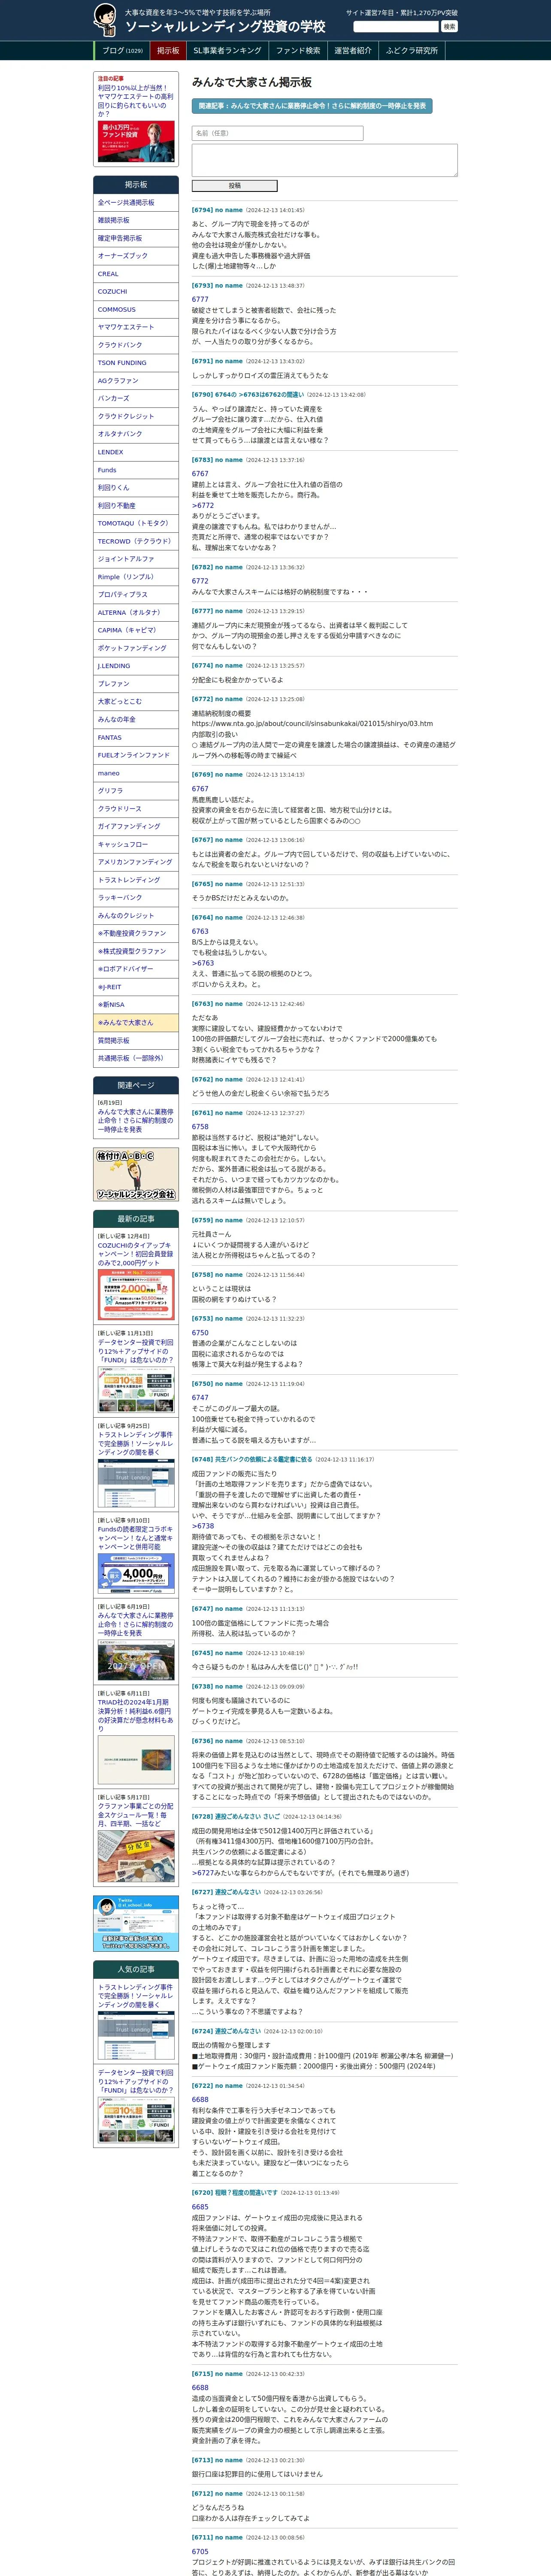Open the 関連記事 banner link
Screen dimensions: 551x2576
click(x=312, y=105)
